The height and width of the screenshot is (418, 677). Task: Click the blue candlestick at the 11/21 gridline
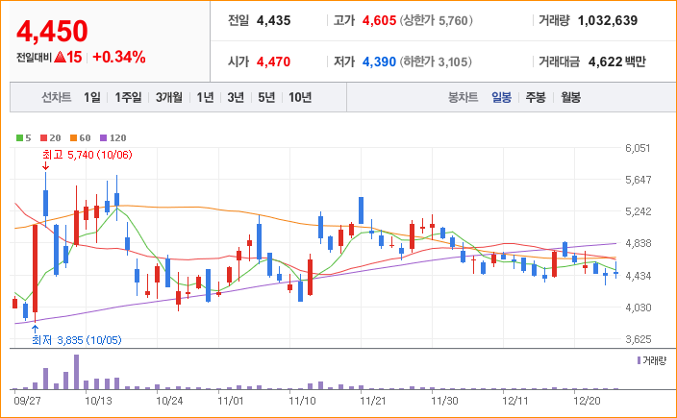coord(361,210)
